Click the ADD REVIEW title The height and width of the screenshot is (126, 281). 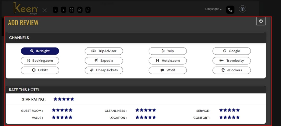23,23
